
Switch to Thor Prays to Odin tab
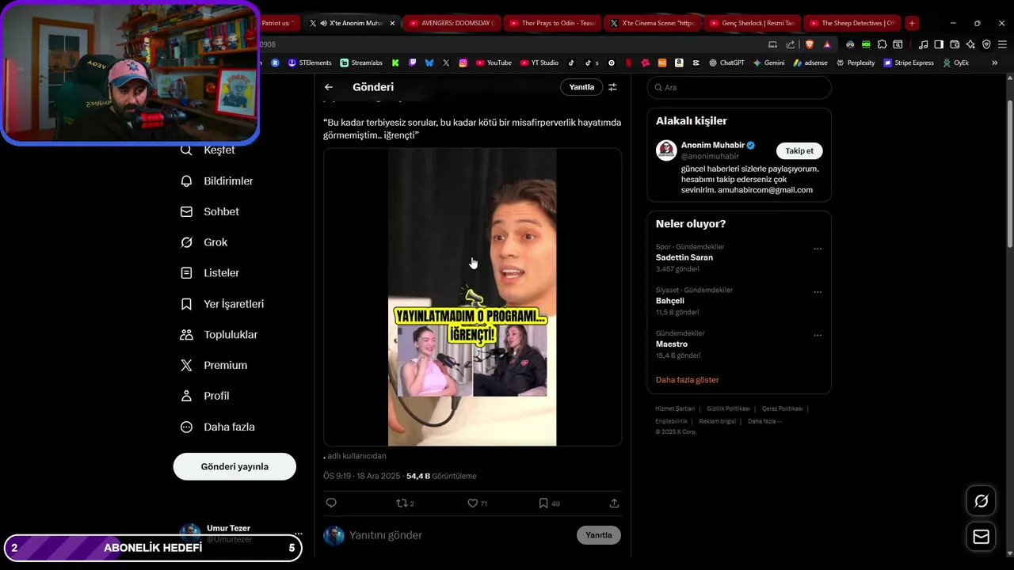pos(552,23)
